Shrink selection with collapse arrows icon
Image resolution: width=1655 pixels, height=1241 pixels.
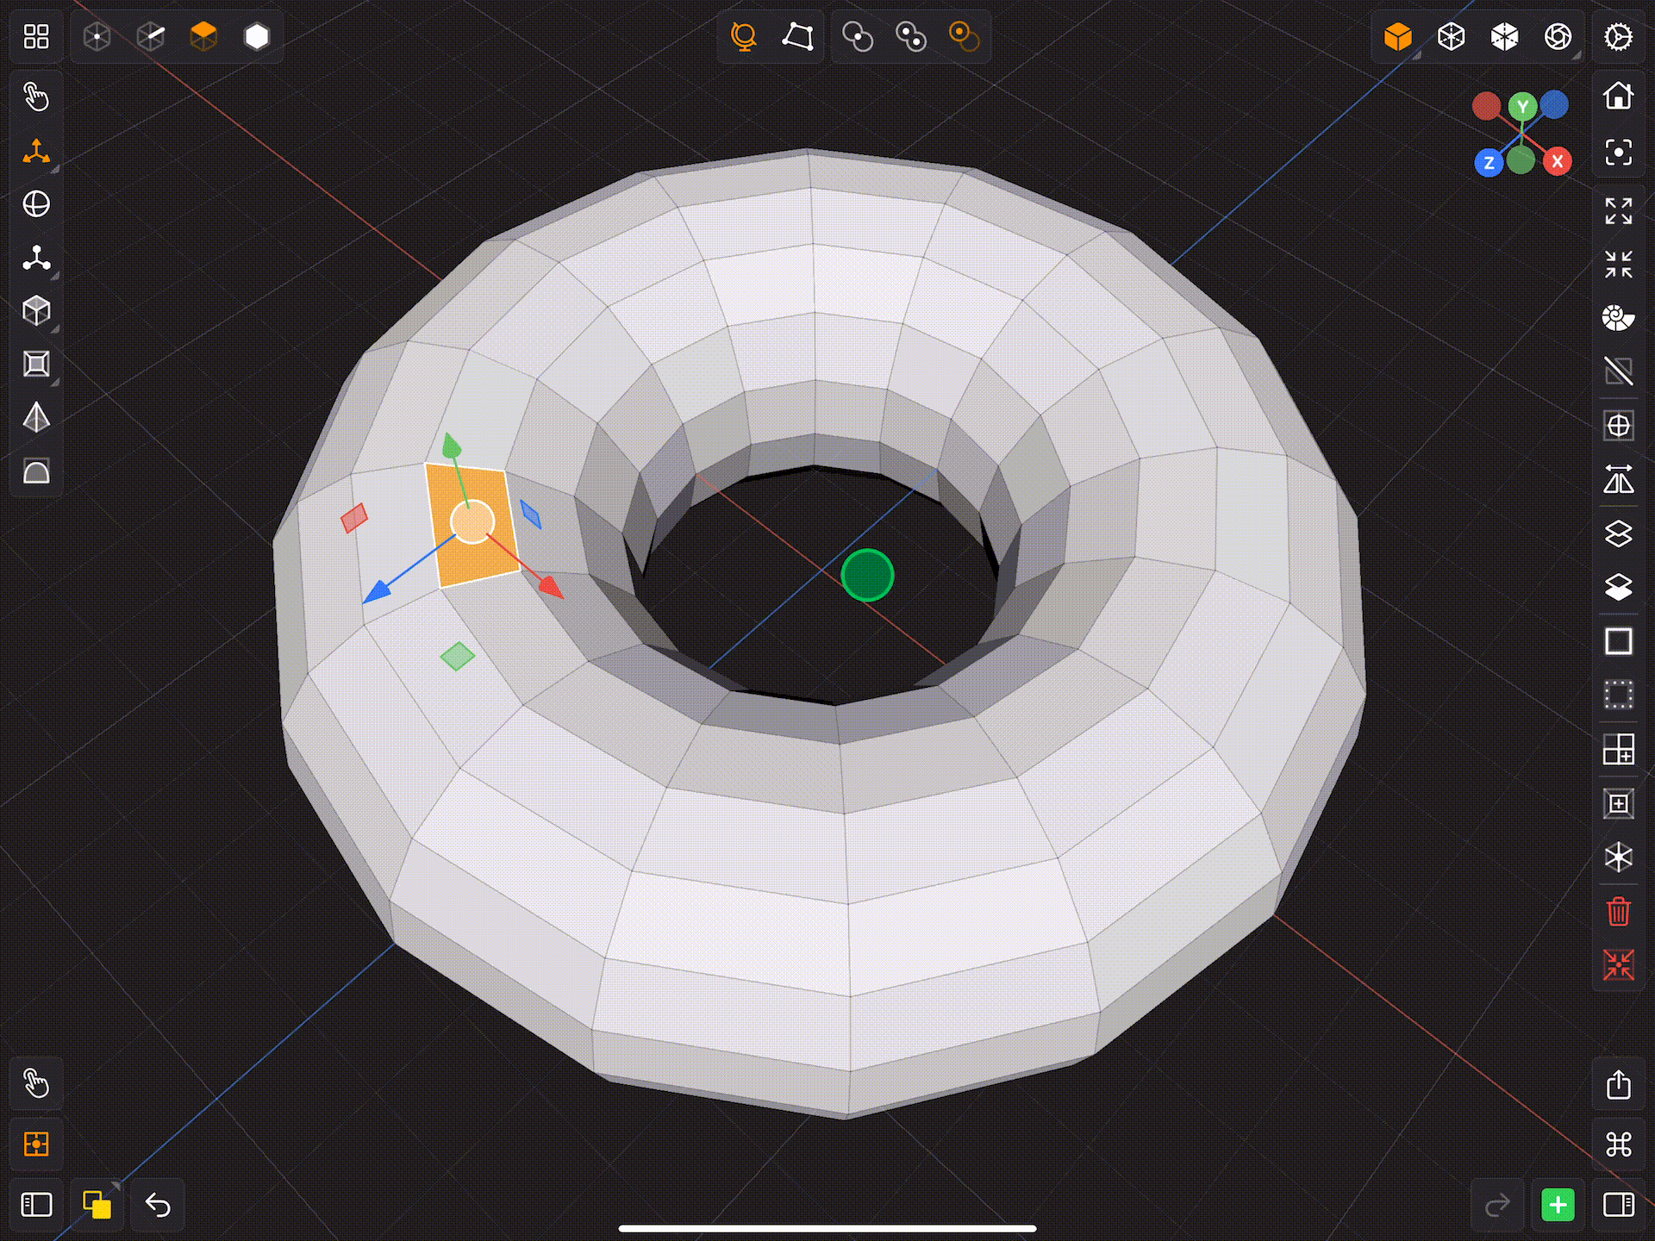[x=1619, y=264]
